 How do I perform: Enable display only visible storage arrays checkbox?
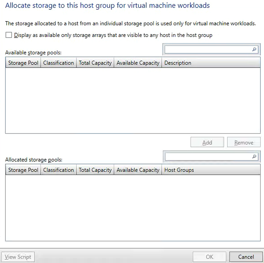pos(9,35)
